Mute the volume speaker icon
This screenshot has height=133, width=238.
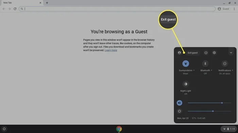[x=180, y=103]
